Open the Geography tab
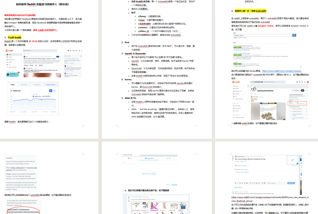 coord(37,85)
